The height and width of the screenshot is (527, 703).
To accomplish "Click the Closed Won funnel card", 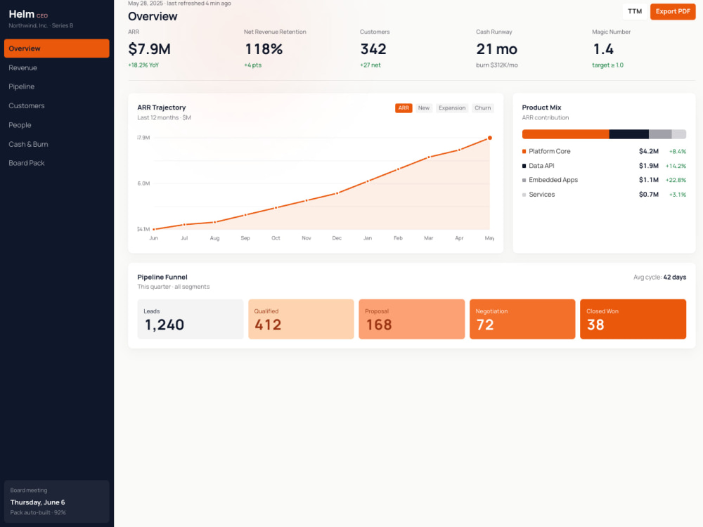I will pyautogui.click(x=633, y=319).
